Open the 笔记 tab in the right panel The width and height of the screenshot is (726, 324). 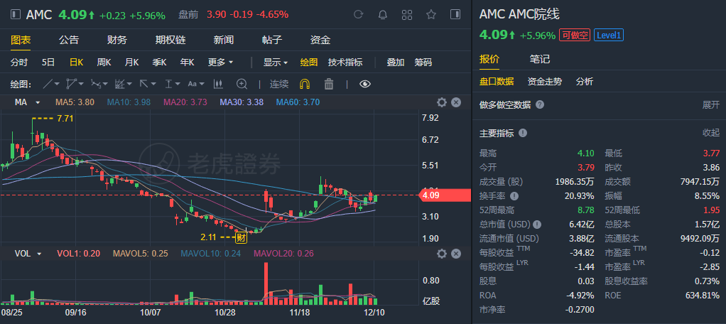540,59
